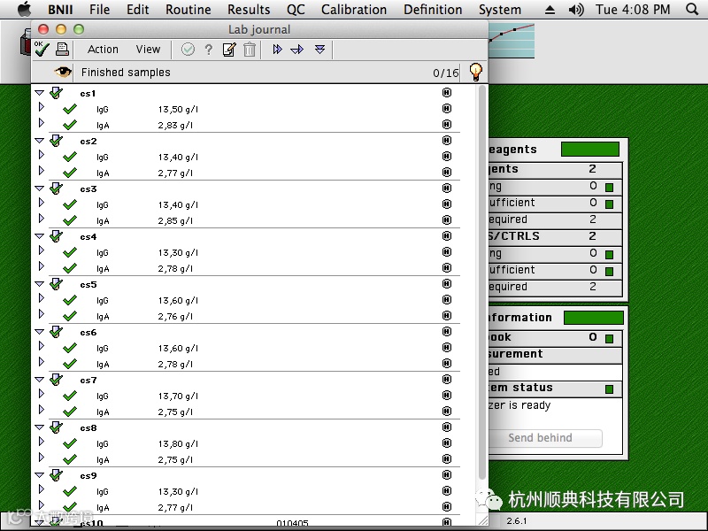
Task: Toggle the cs6 sample checkmark box
Action: click(x=56, y=332)
